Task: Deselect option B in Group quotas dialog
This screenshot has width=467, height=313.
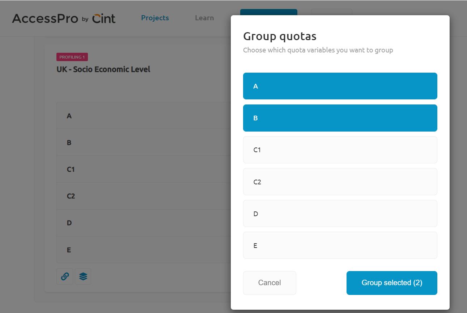Action: [x=340, y=118]
